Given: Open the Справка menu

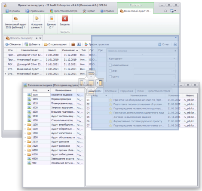Looking at the screenshot, I should click(107, 11).
